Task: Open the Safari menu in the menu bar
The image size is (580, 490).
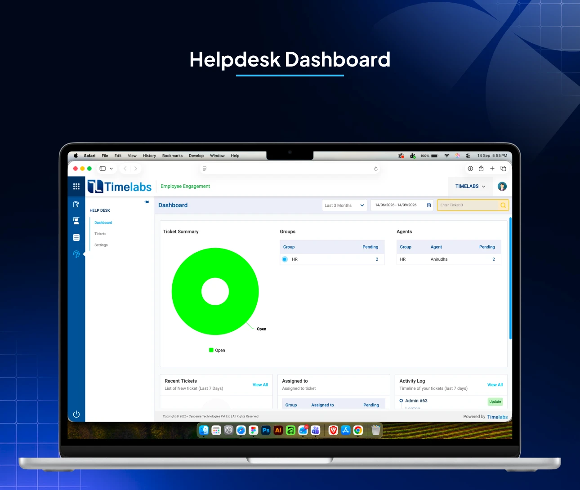Action: coord(89,156)
